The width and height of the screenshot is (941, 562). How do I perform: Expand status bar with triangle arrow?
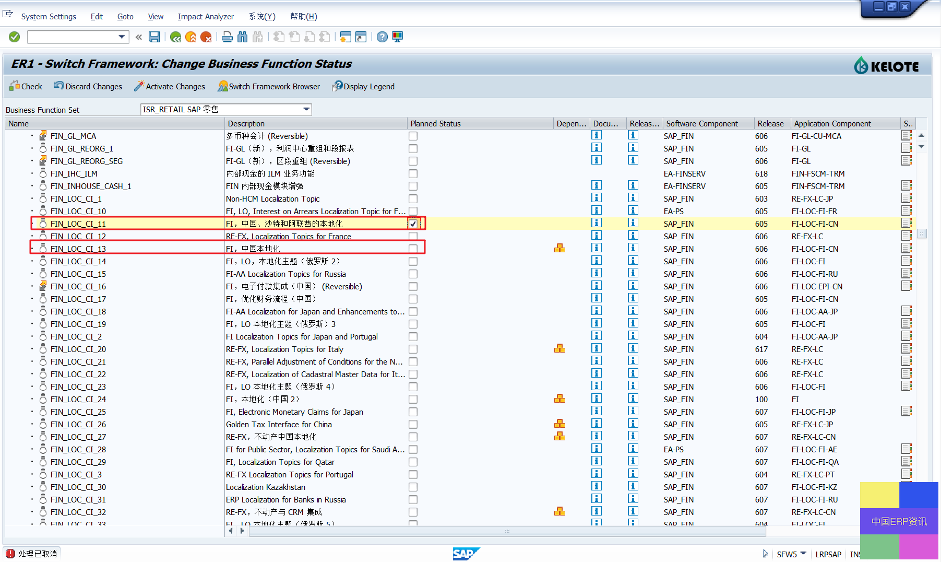tap(765, 554)
